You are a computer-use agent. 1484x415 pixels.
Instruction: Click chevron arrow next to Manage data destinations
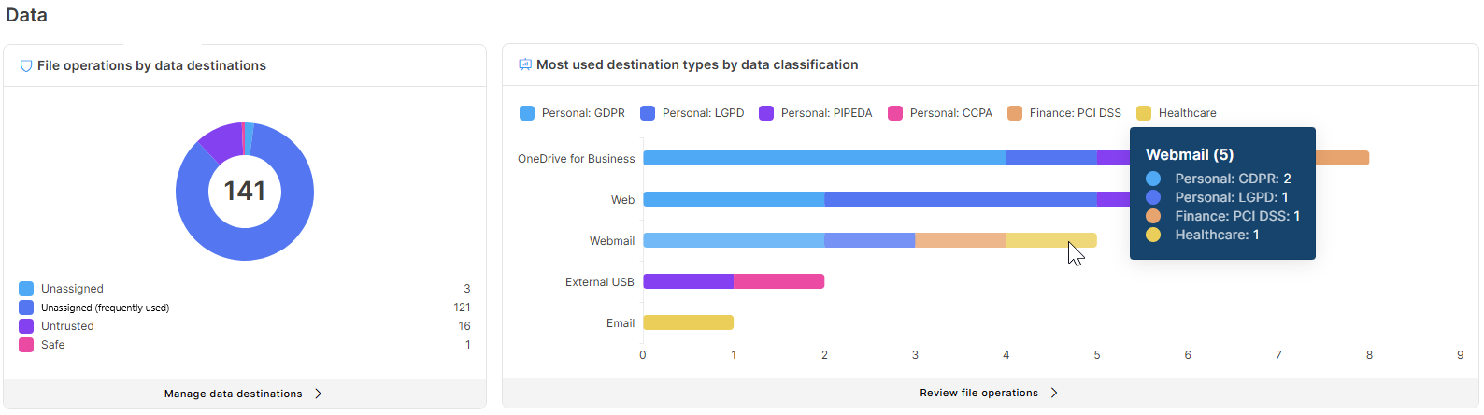point(318,394)
